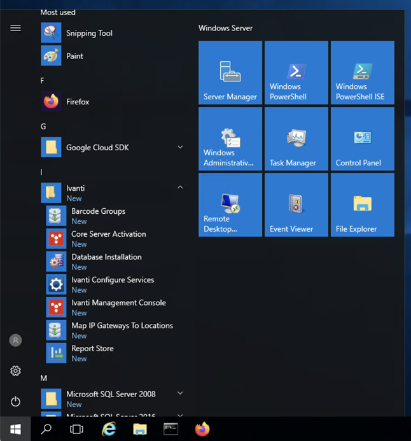Image resolution: width=411 pixels, height=441 pixels.
Task: Open Settings via the gear icon
Action: (15, 371)
